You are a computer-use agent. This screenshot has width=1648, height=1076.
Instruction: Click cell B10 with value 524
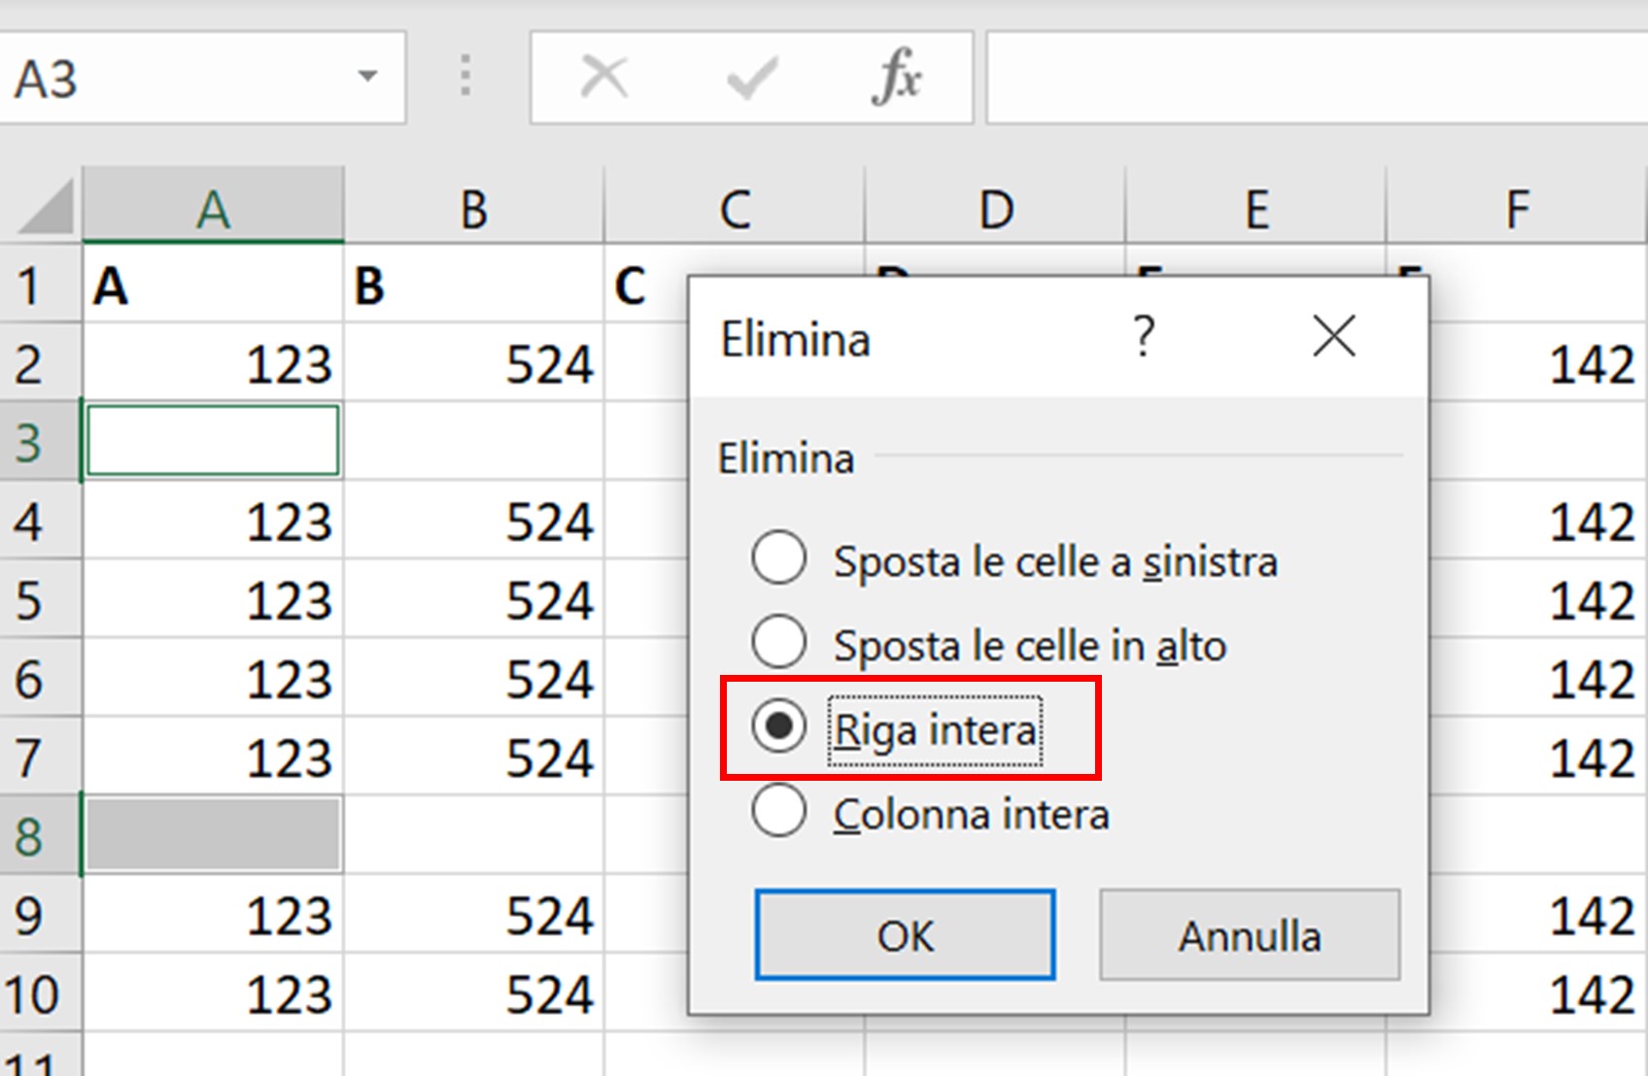(x=473, y=992)
